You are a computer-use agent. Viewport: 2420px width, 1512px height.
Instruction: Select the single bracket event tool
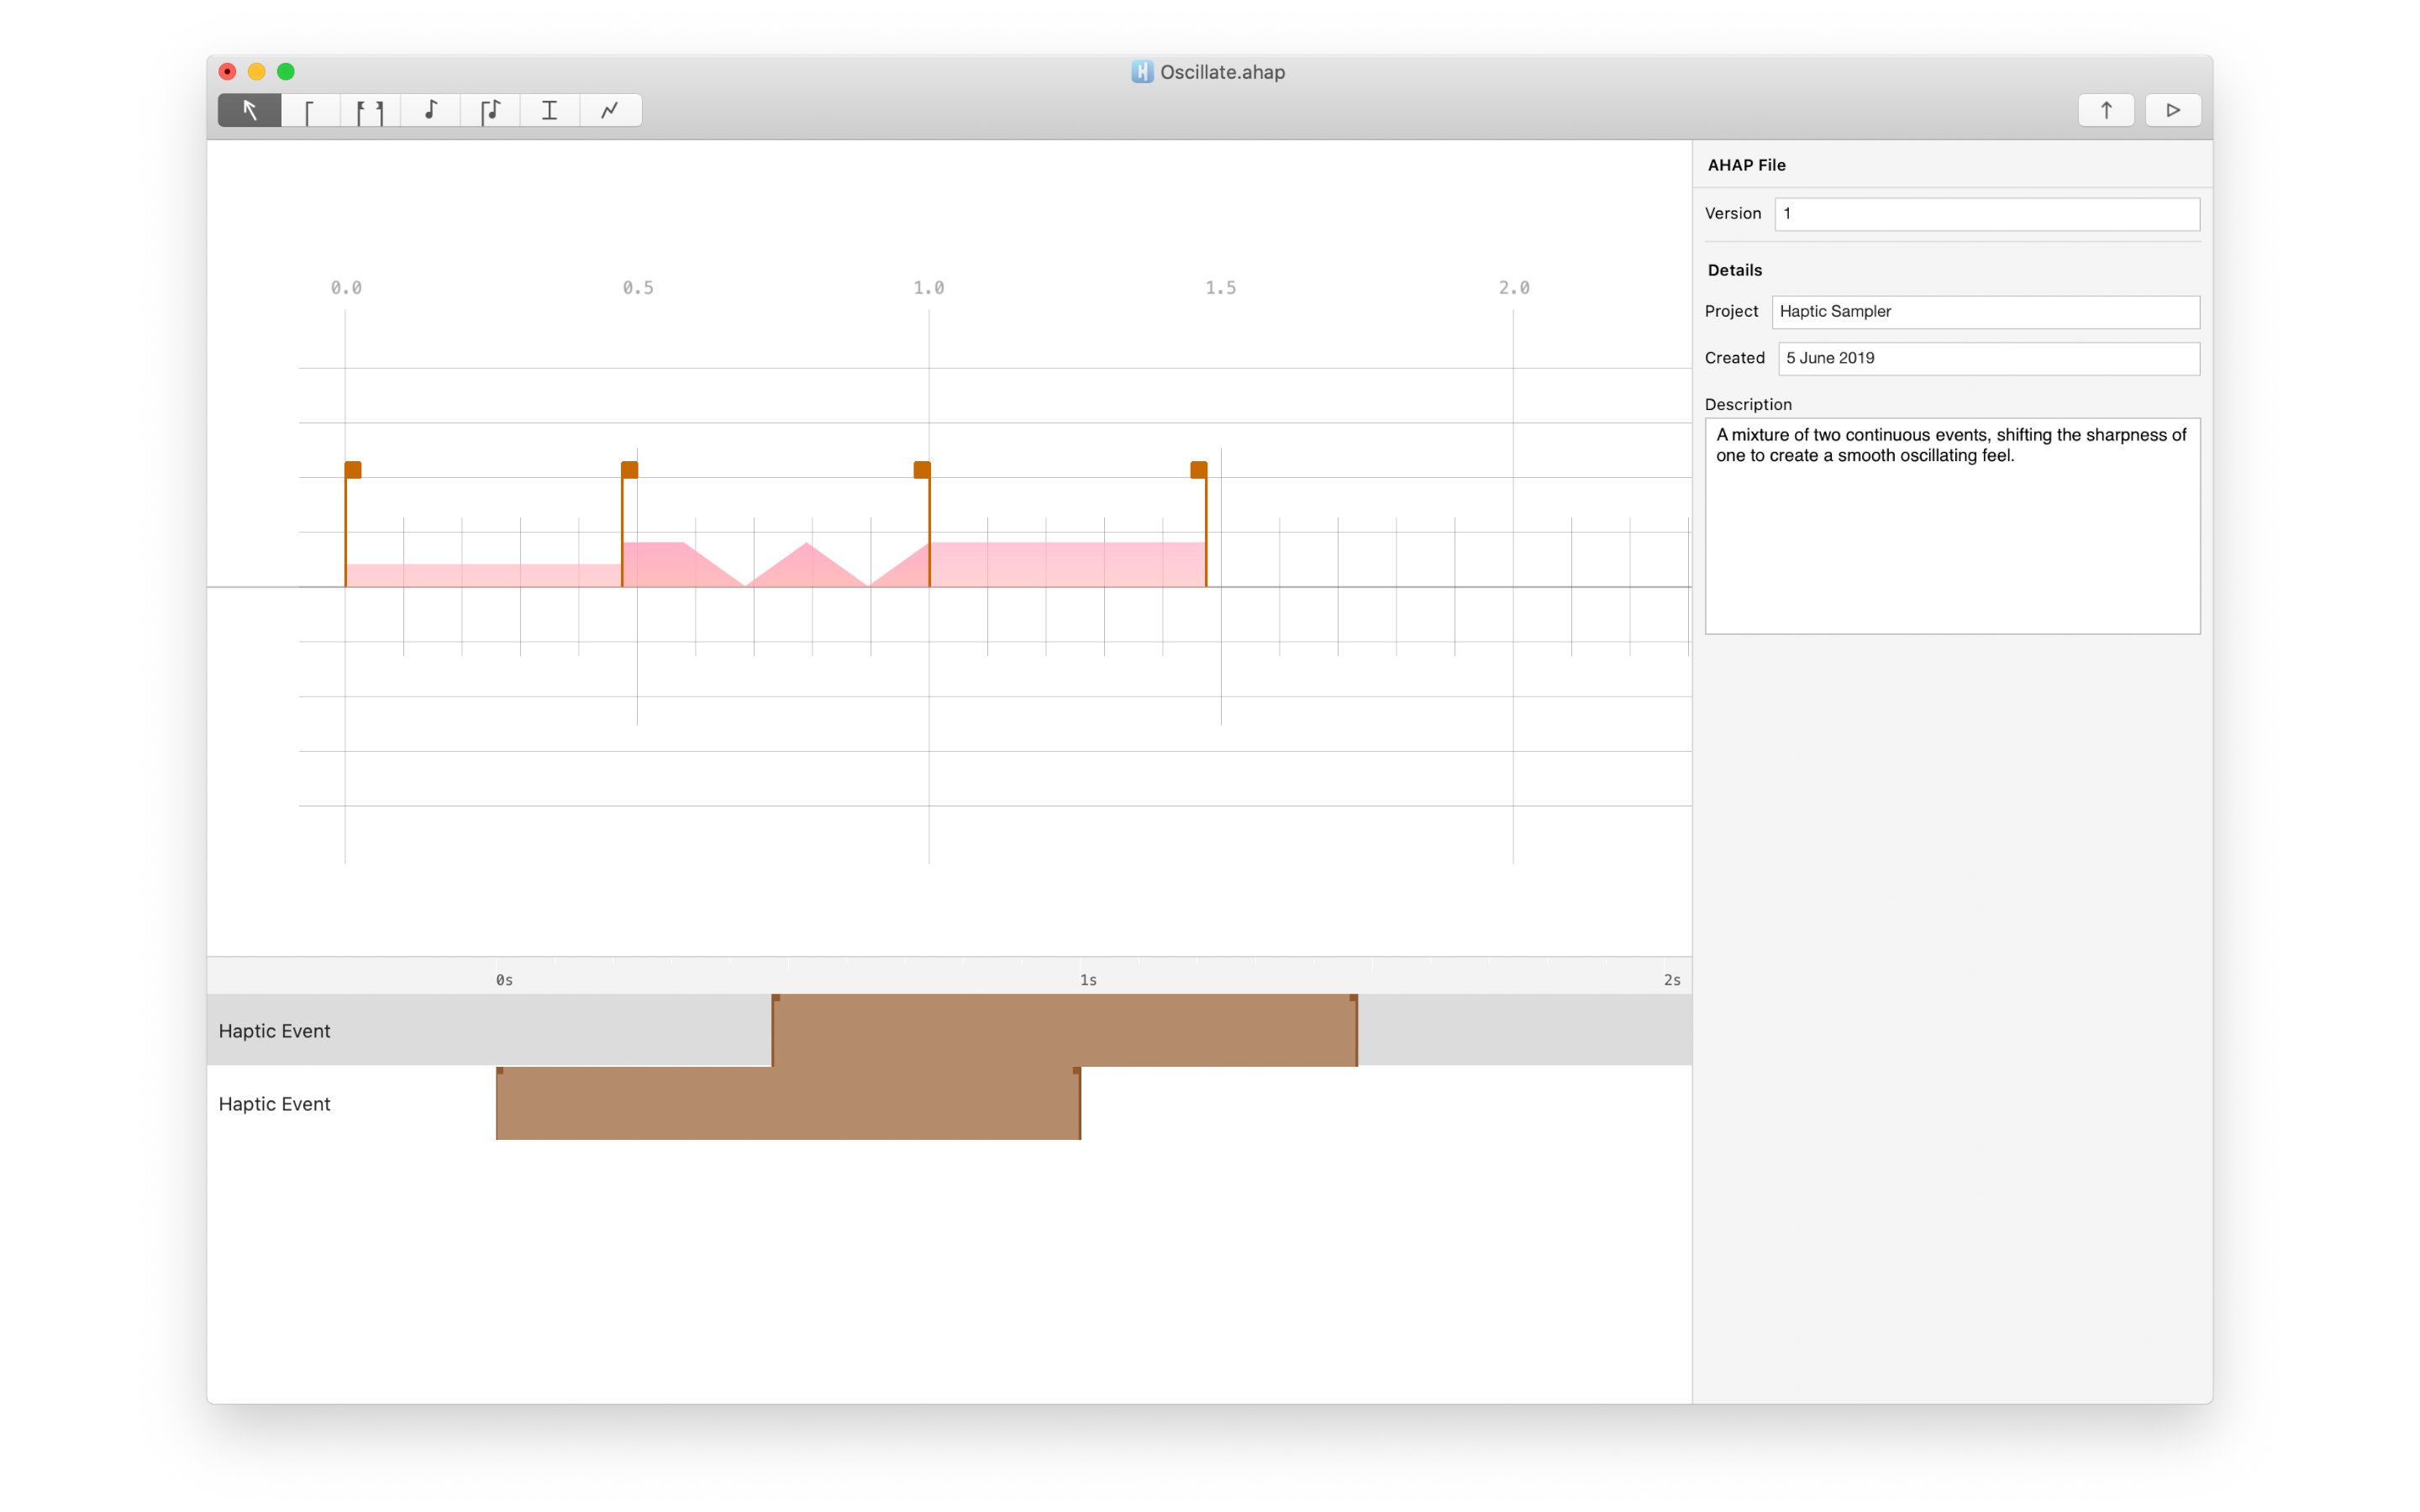(x=310, y=110)
